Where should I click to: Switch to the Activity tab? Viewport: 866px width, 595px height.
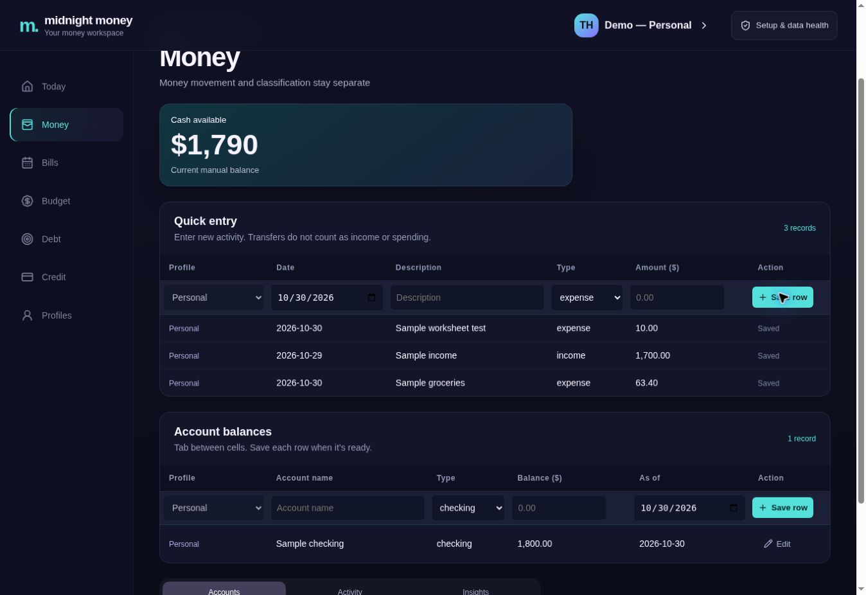[x=349, y=591]
